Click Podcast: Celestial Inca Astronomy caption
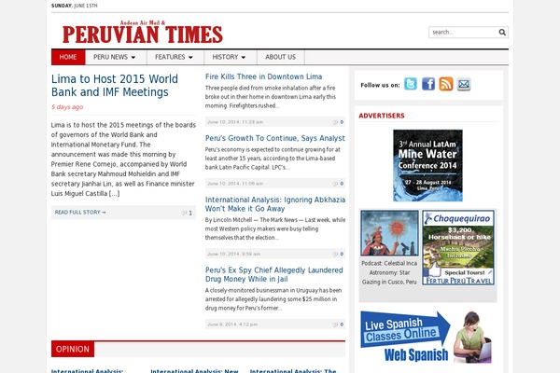The height and width of the screenshot is (373, 560). coord(389,272)
